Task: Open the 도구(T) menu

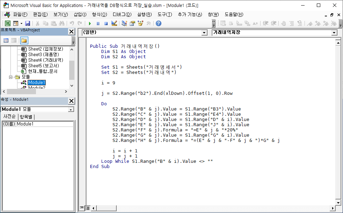Action: [x=165, y=15]
